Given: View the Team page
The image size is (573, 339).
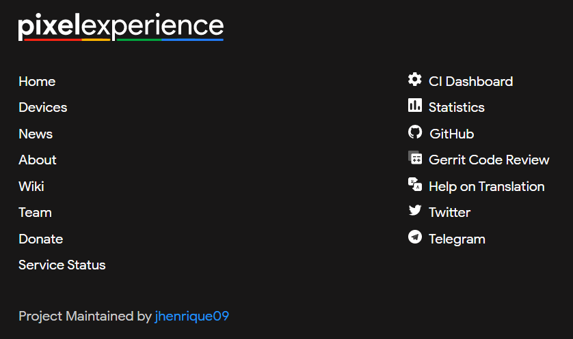Looking at the screenshot, I should pyautogui.click(x=35, y=213).
